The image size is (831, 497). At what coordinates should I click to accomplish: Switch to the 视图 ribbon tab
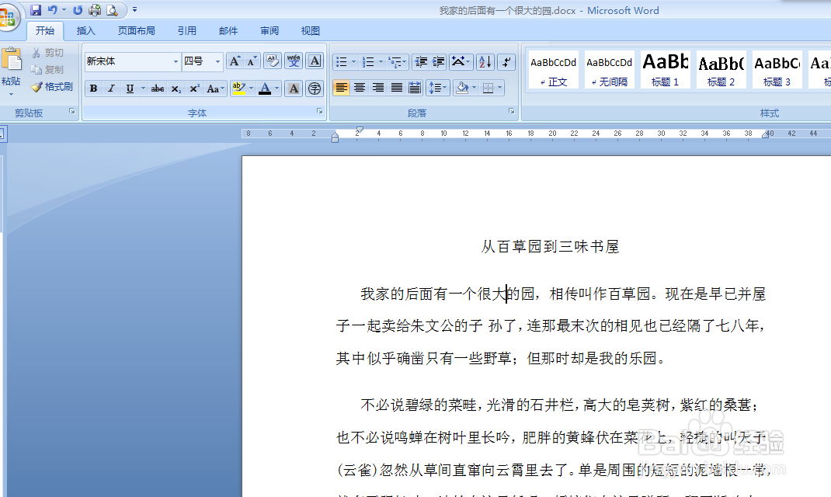tap(310, 30)
